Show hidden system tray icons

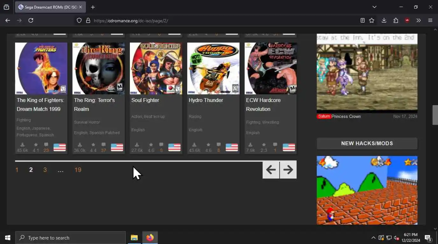(x=373, y=238)
